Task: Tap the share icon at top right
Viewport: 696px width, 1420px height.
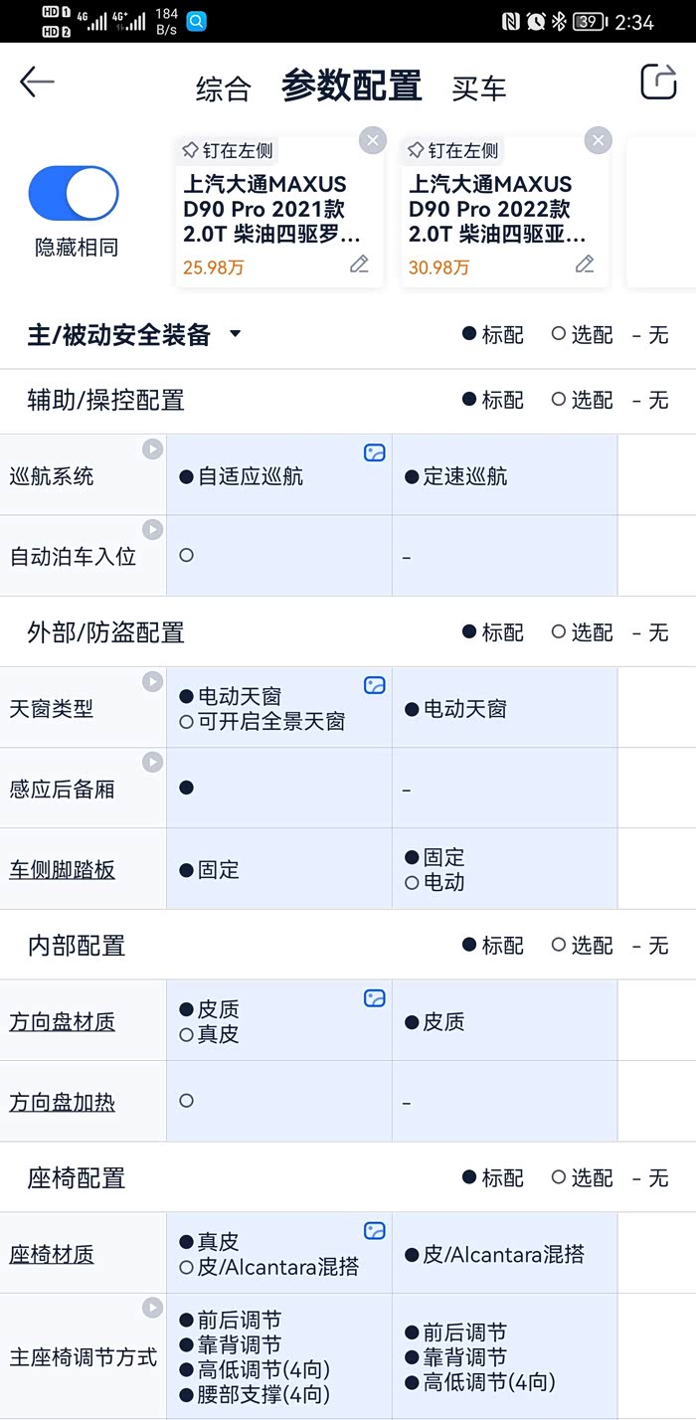Action: tap(657, 82)
